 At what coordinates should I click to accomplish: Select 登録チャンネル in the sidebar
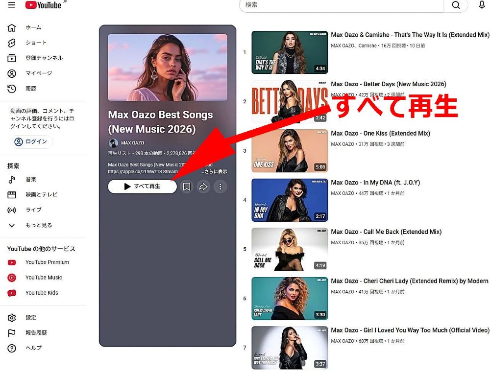pyautogui.click(x=44, y=58)
